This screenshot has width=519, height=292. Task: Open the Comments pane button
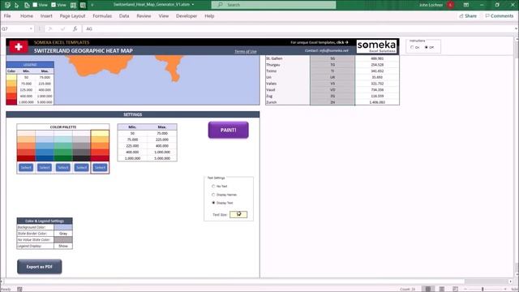(500, 16)
